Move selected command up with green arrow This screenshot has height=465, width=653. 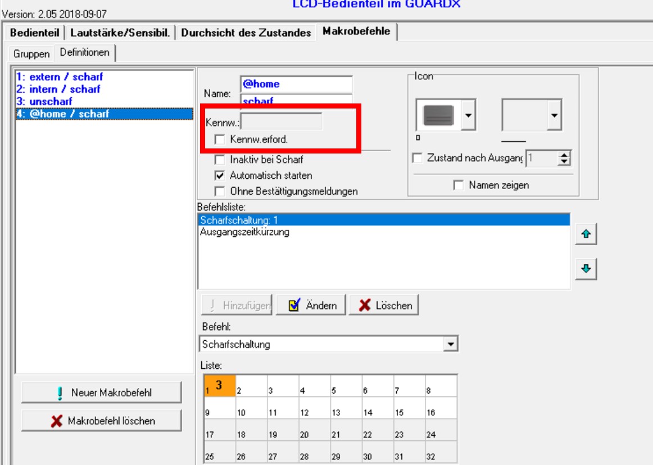pos(586,236)
